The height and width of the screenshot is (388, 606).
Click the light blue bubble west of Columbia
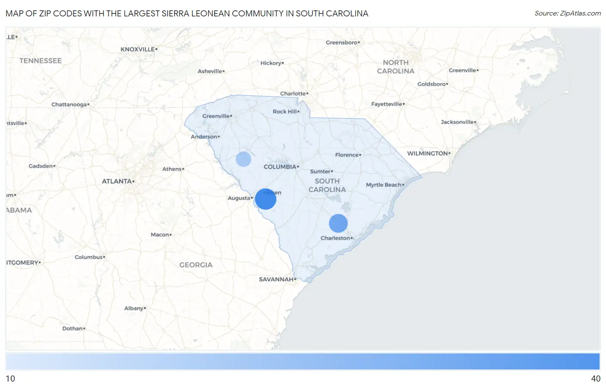(244, 159)
